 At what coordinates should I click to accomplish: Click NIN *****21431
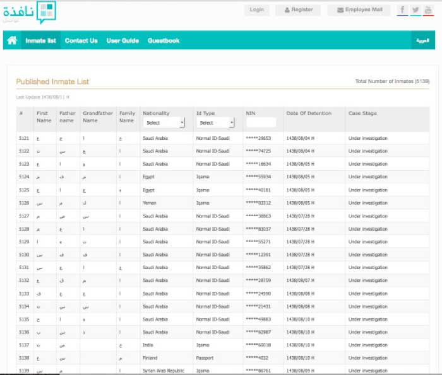tap(258, 306)
